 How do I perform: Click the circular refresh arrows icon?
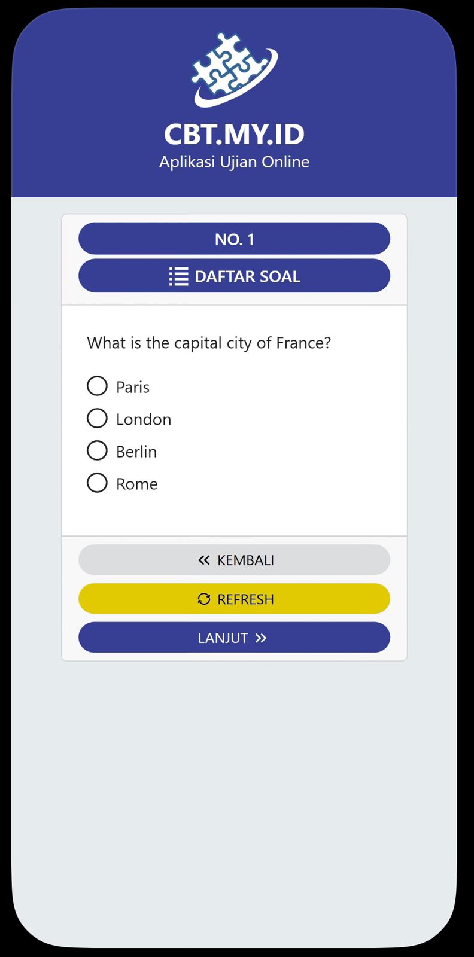click(x=204, y=599)
